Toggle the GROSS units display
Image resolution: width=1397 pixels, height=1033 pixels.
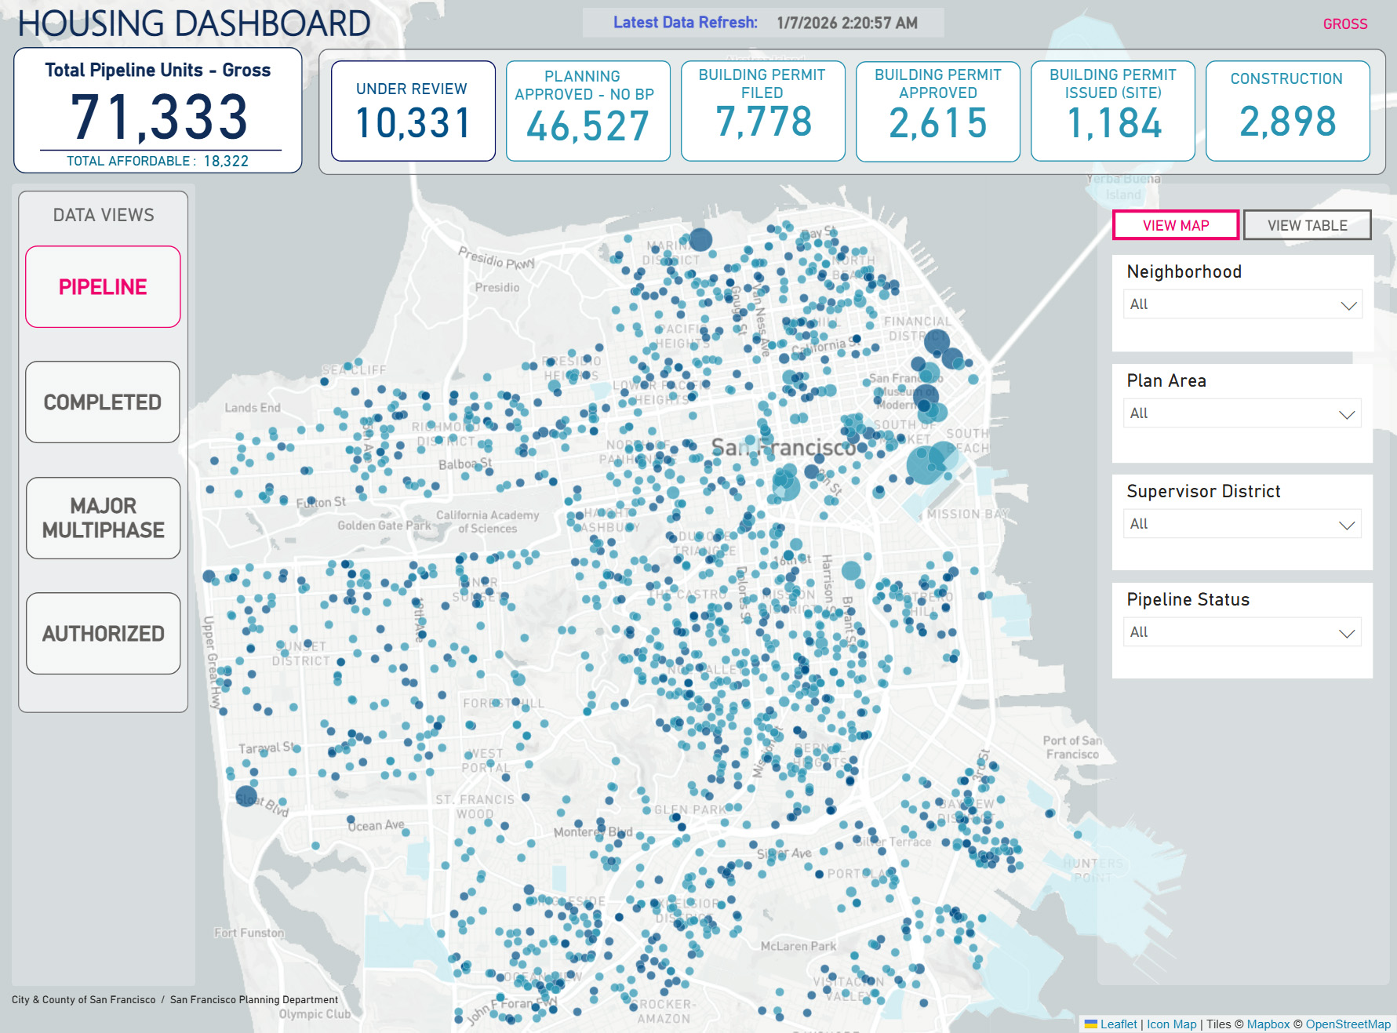[x=1344, y=24]
